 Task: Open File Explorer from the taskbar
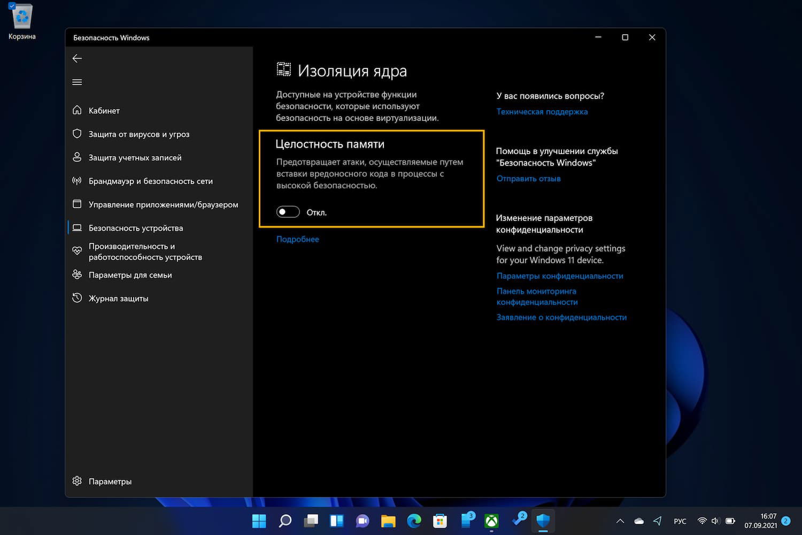tap(388, 521)
